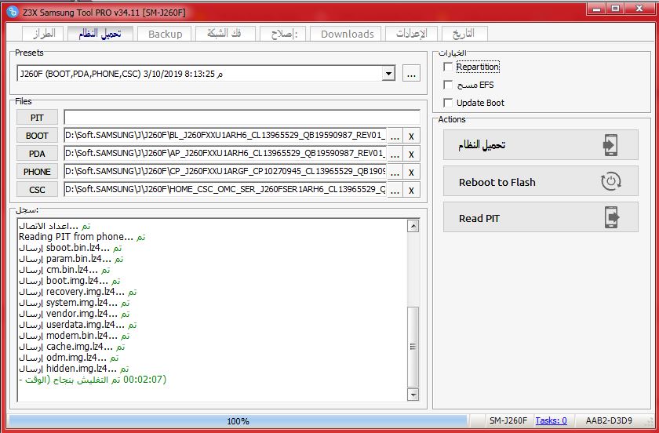Click the CSC file button
The height and width of the screenshot is (433, 659).
point(37,190)
